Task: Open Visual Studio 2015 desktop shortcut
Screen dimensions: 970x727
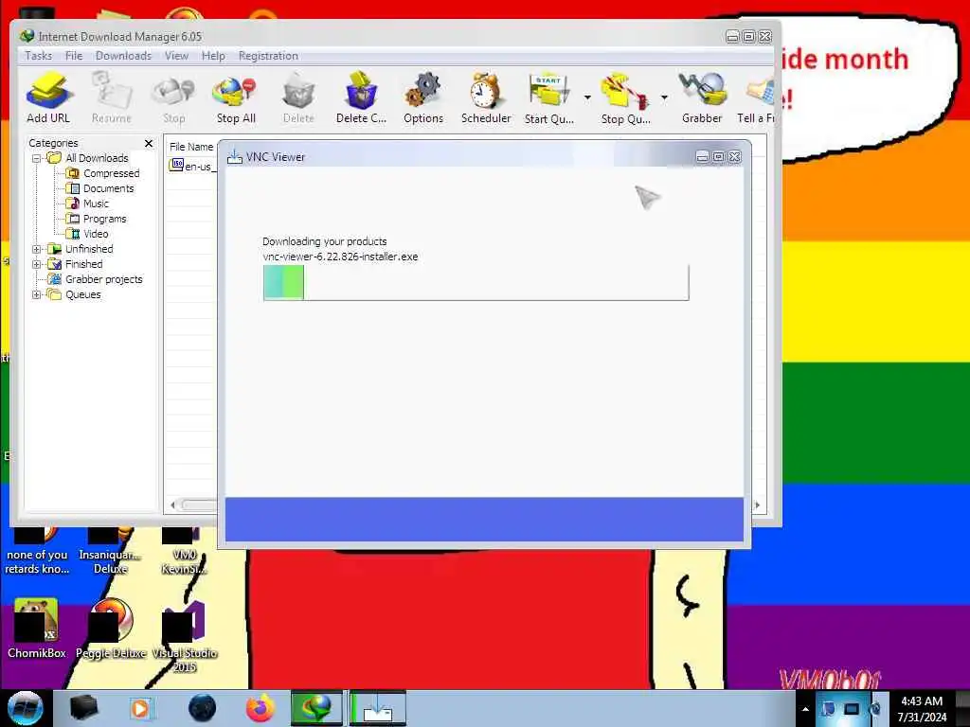Action: coord(185,635)
